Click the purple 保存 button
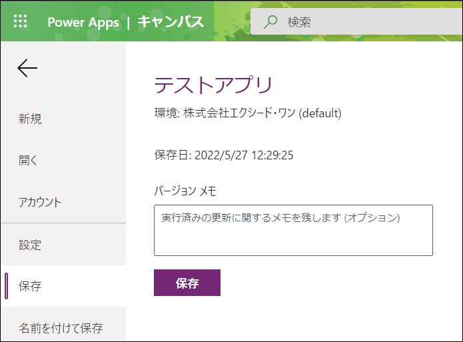The height and width of the screenshot is (342, 463). (x=187, y=283)
